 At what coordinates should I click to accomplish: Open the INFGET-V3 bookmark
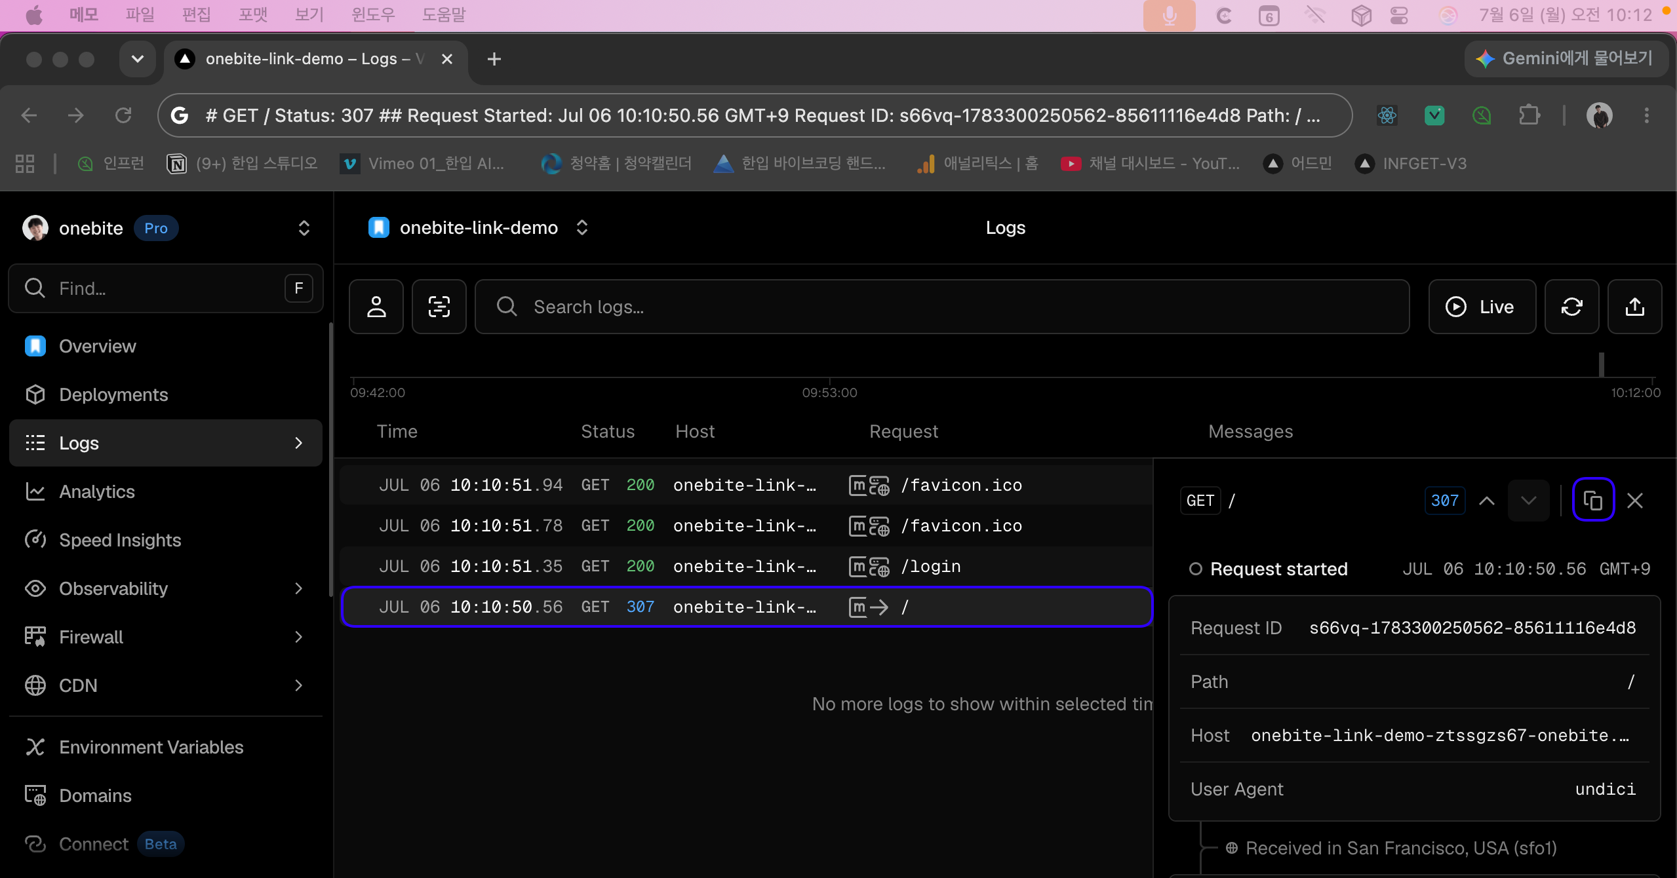coord(1411,163)
